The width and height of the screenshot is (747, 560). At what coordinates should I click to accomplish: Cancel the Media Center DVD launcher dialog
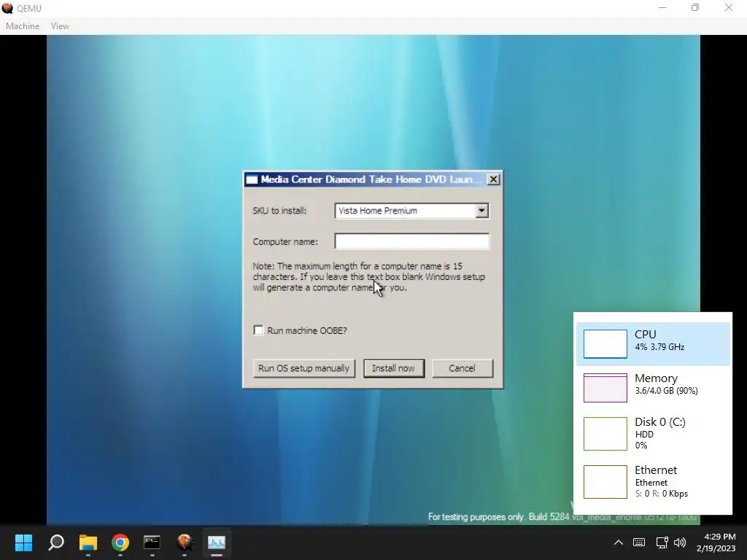point(462,368)
